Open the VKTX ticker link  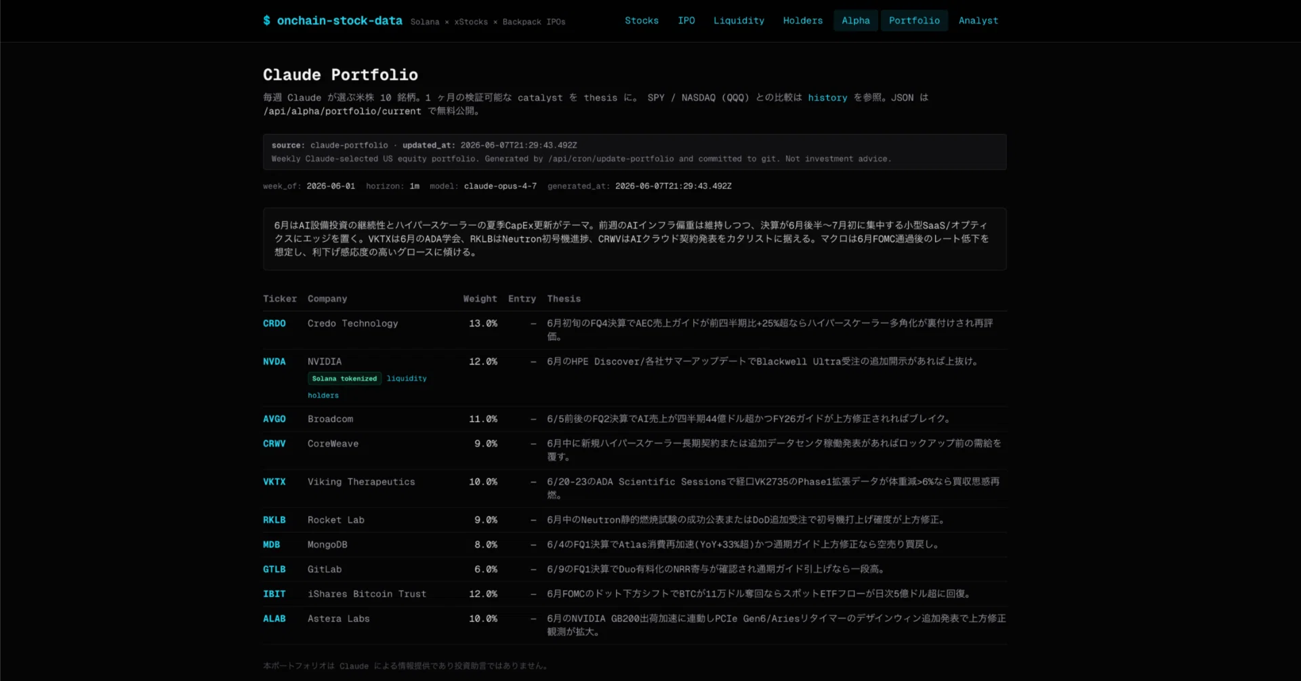pos(274,482)
